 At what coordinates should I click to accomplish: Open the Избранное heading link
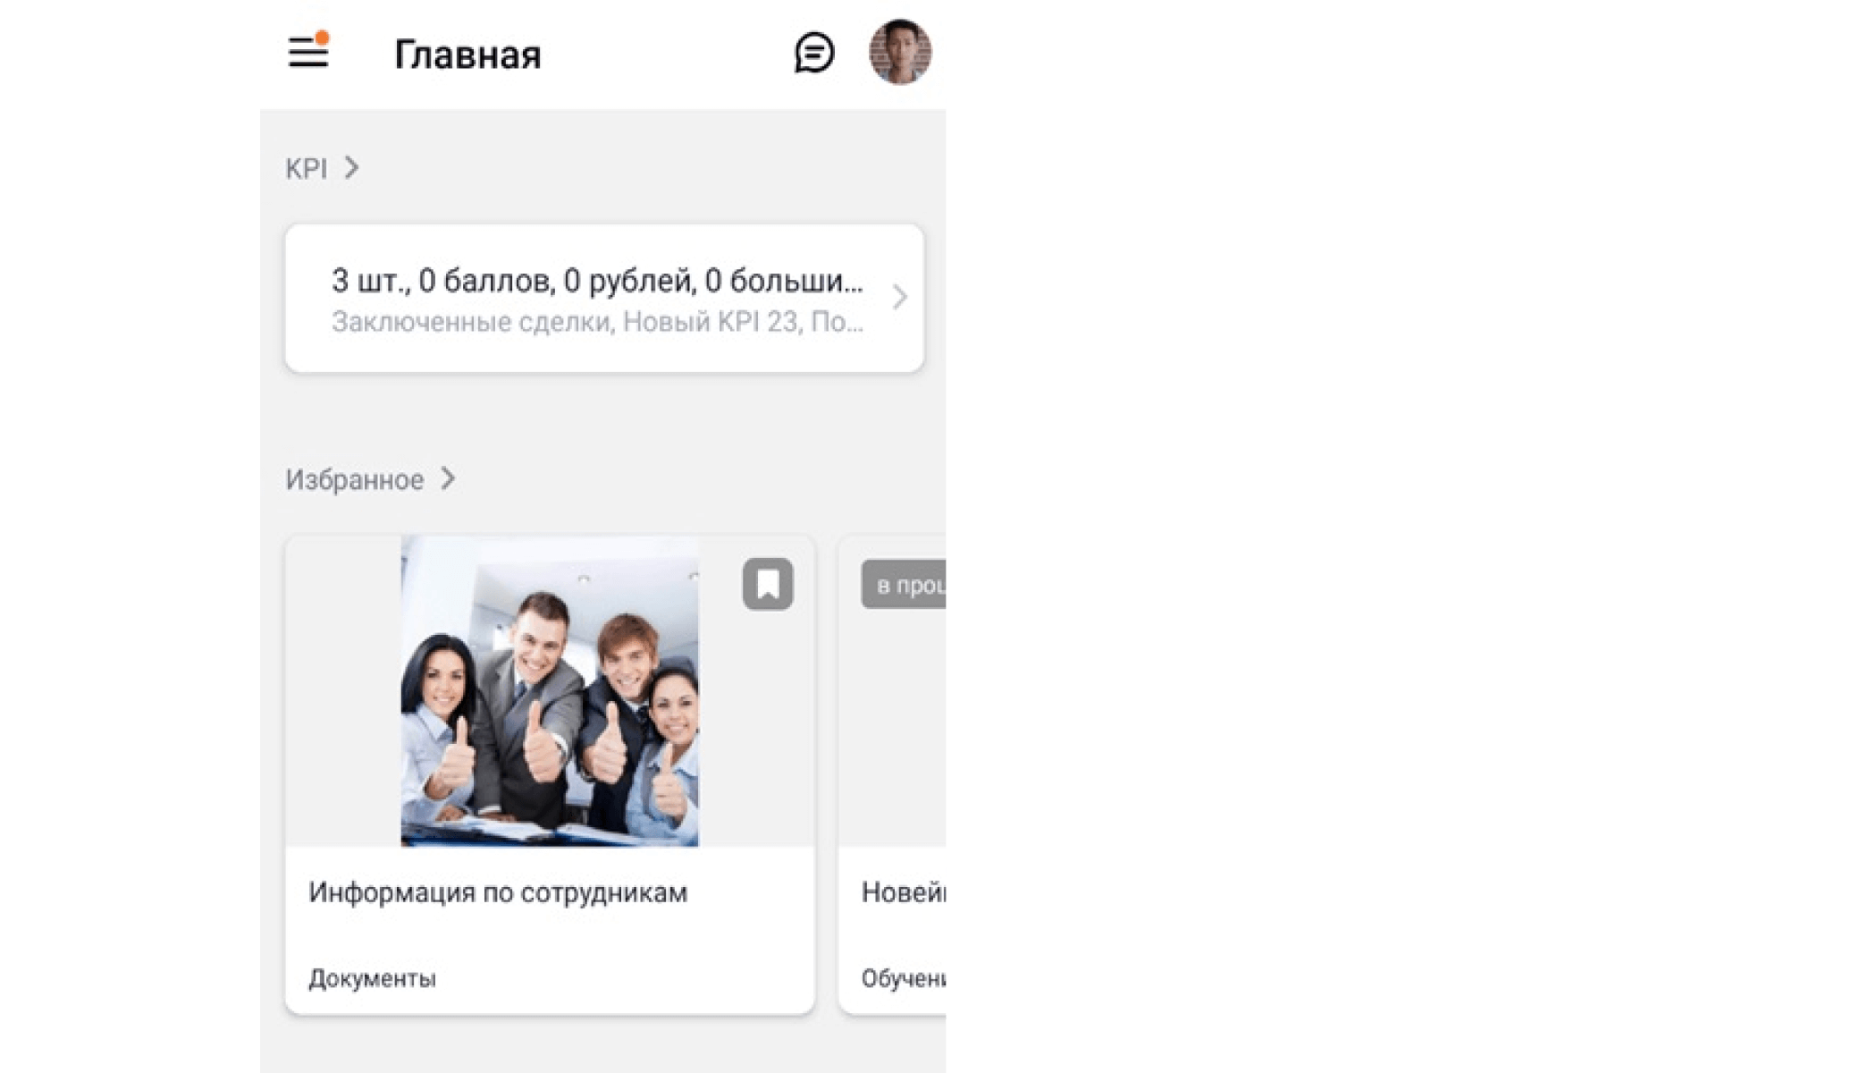355,479
